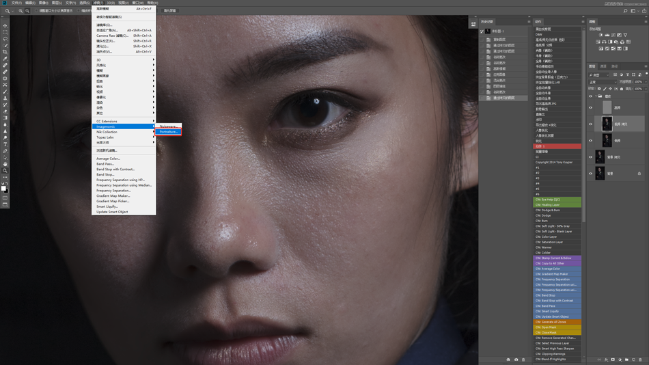
Task: Open the layer filter type dropdown
Action: coord(598,75)
